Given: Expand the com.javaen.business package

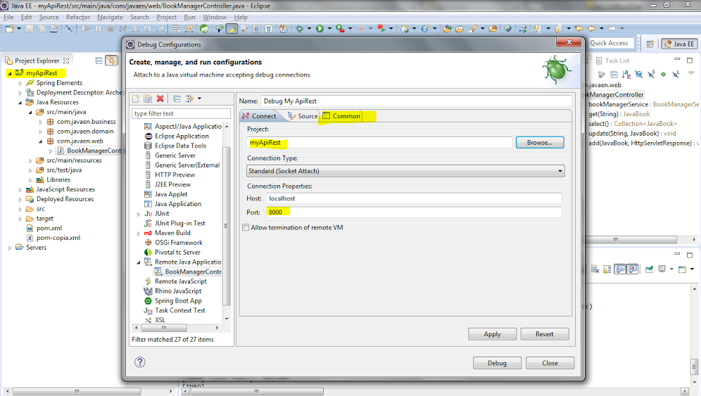Looking at the screenshot, I should coord(41,122).
